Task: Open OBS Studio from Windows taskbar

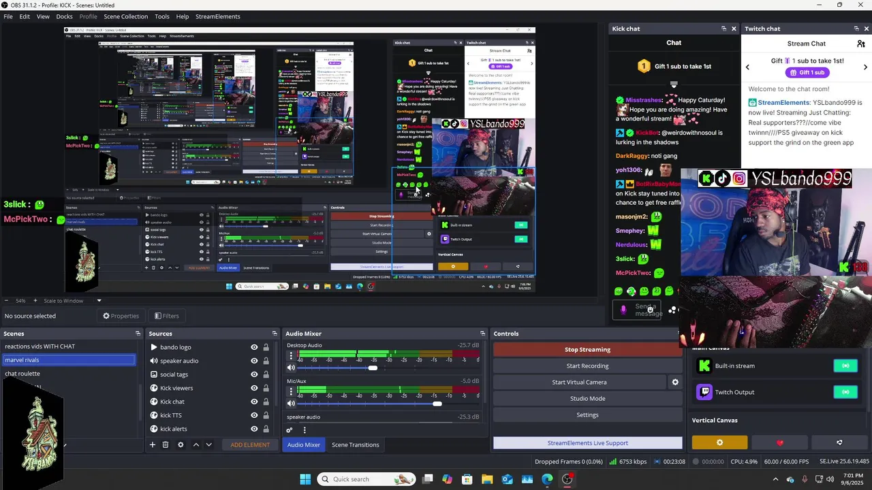Action: (x=567, y=479)
